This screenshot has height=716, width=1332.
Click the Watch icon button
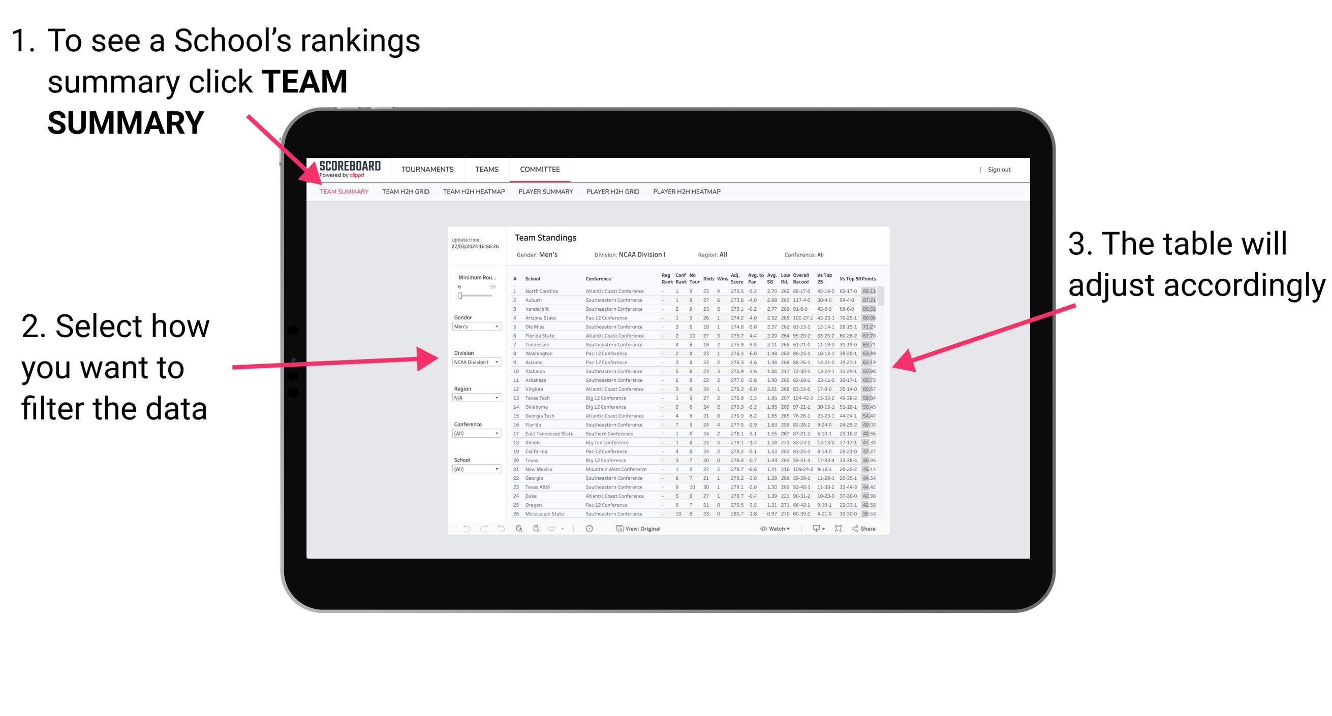(x=760, y=528)
